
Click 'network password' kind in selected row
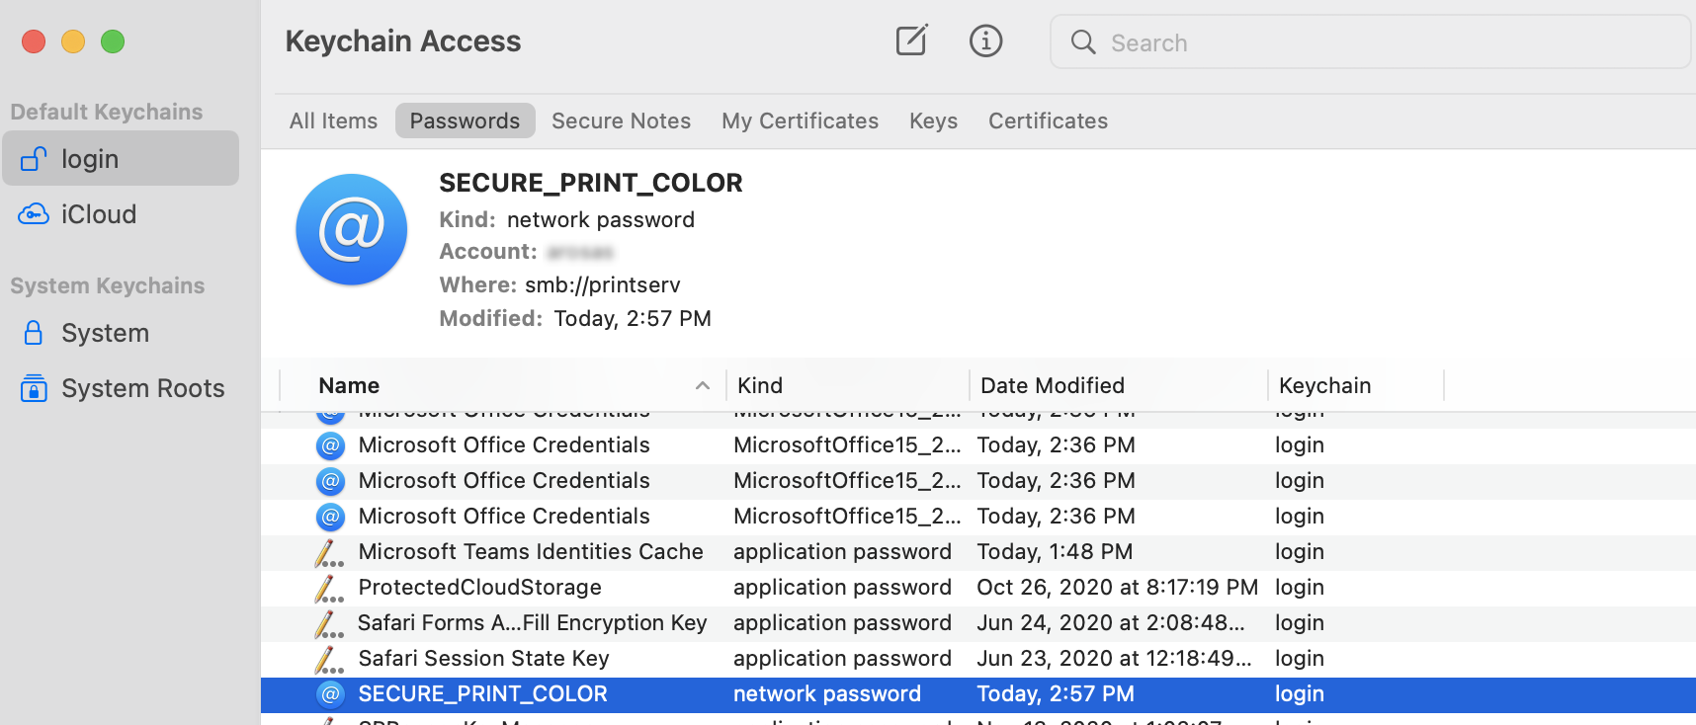coord(826,694)
